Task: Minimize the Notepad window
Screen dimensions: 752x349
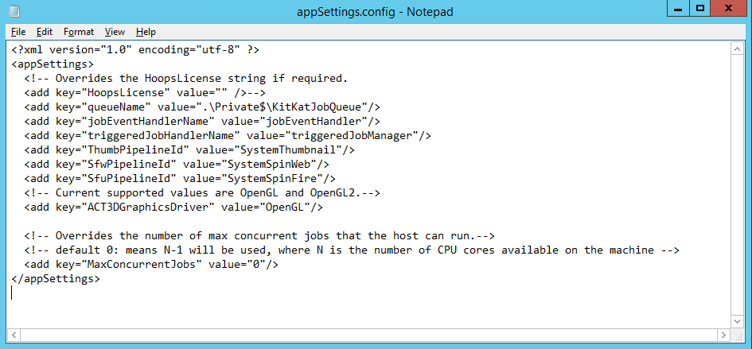Action: (x=678, y=9)
